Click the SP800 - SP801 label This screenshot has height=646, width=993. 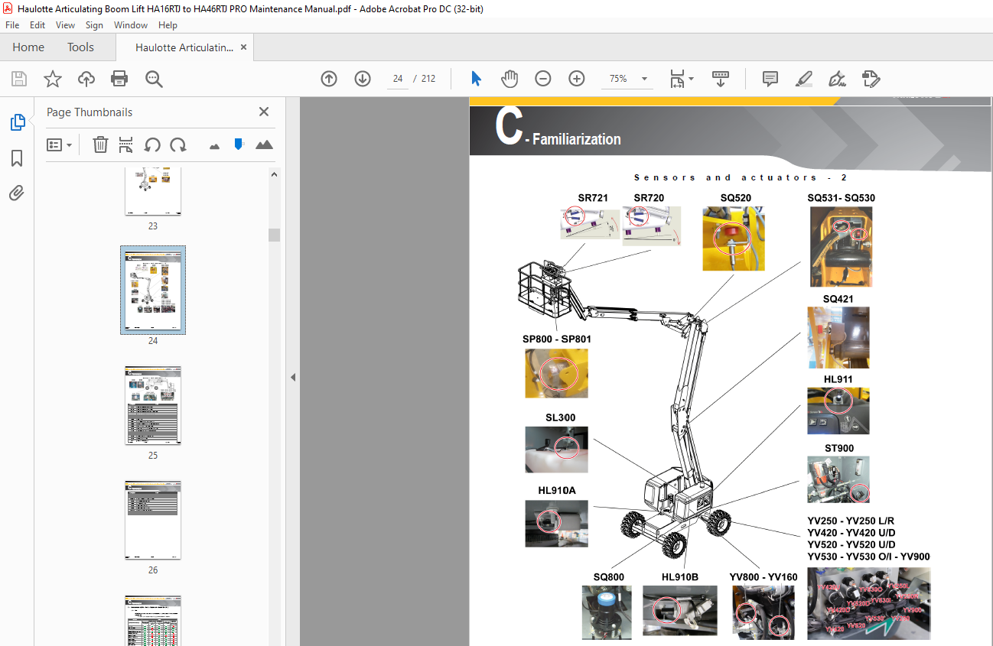pos(557,339)
